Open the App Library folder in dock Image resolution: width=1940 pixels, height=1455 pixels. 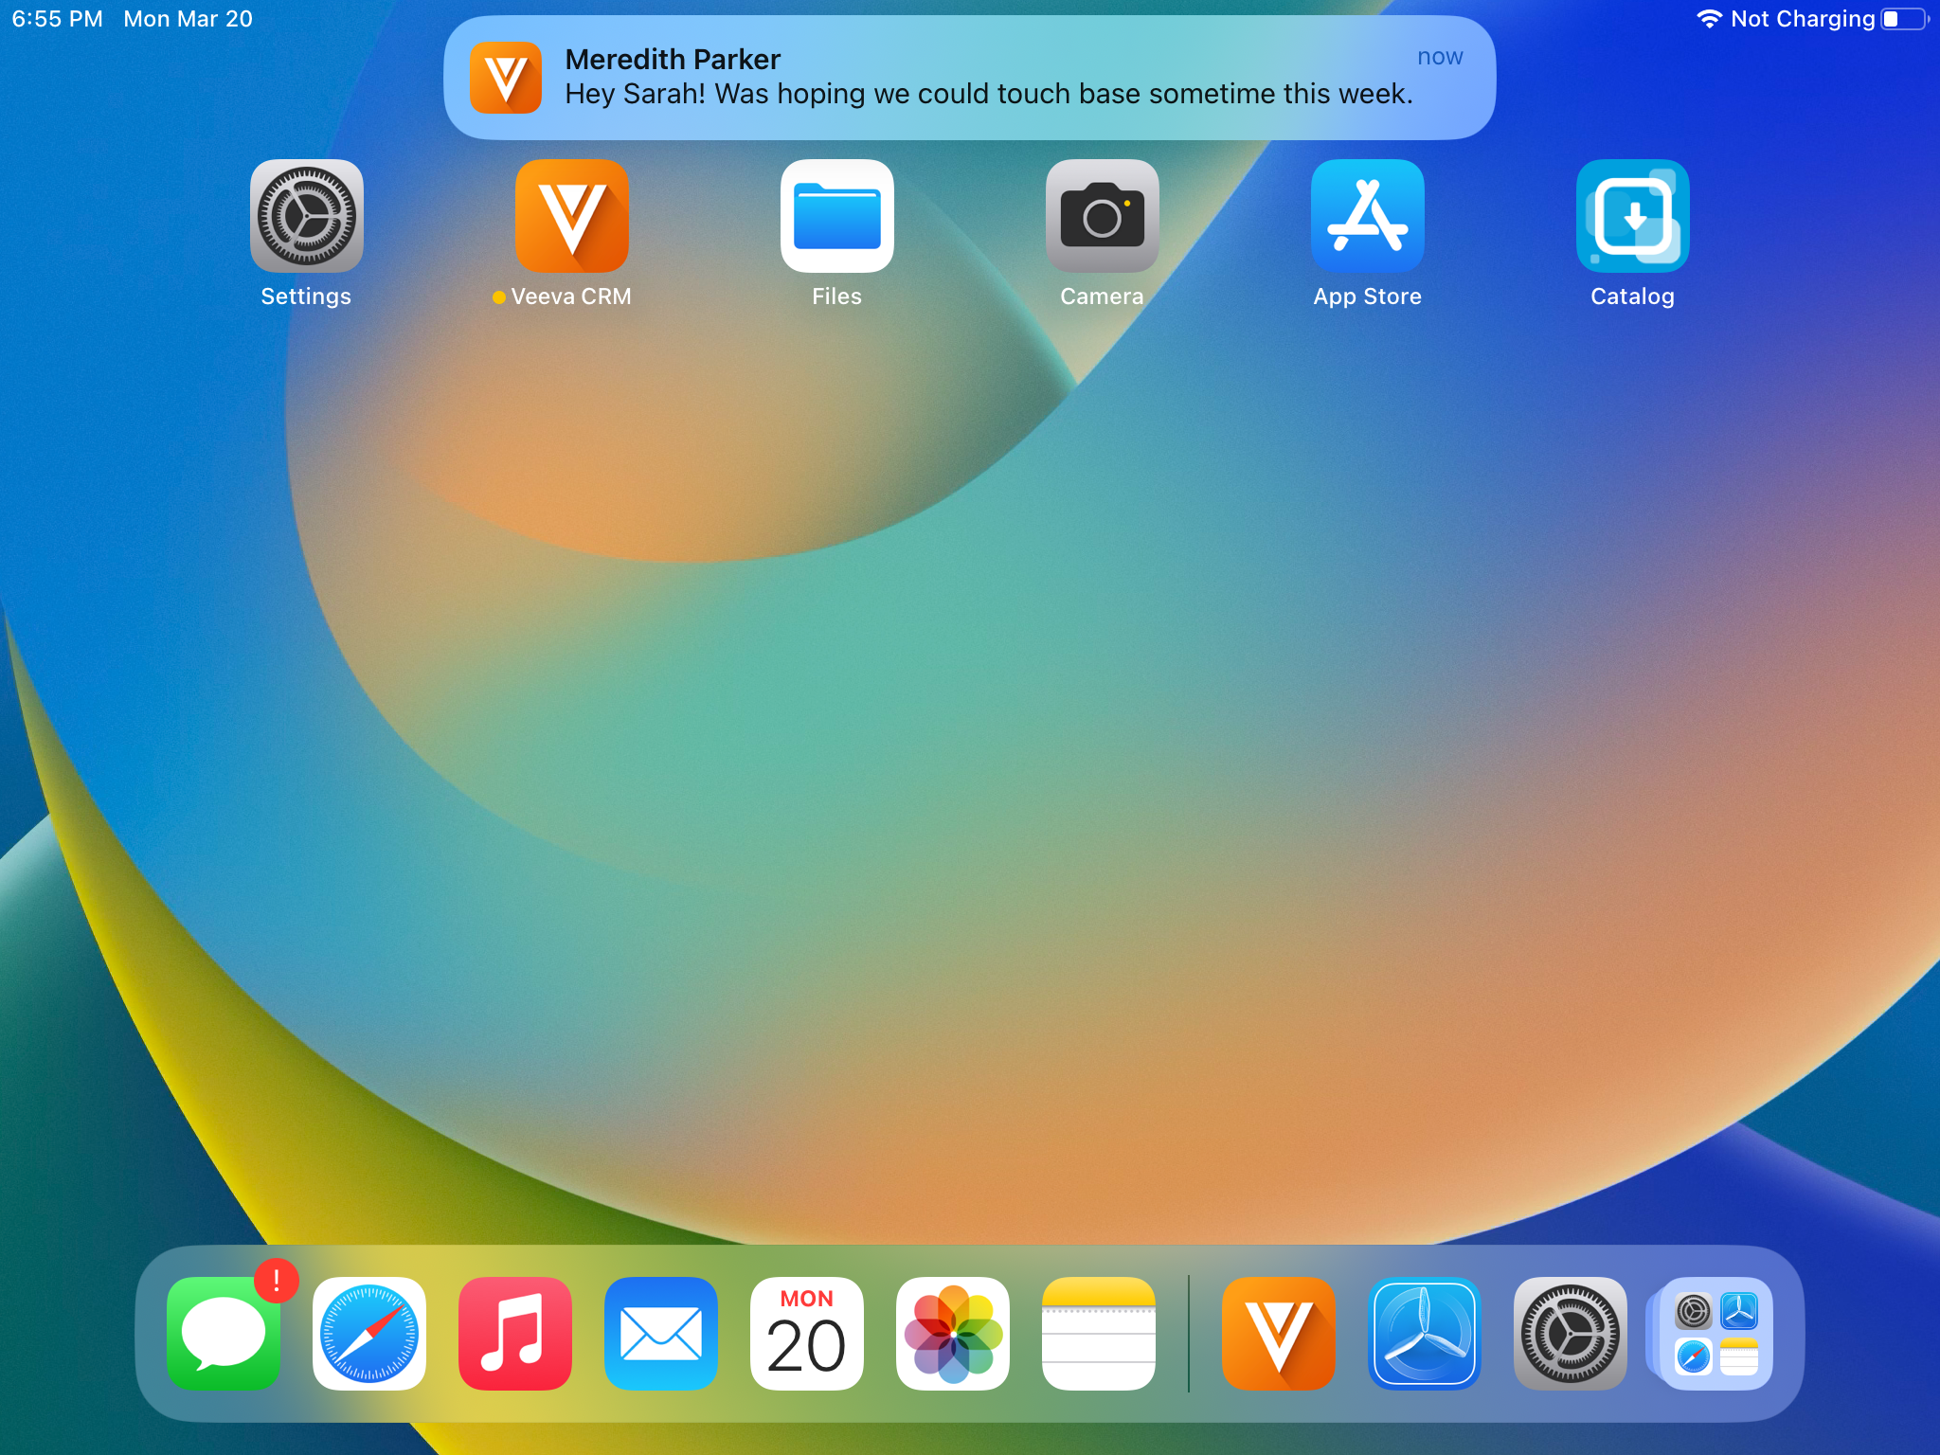click(x=1716, y=1334)
